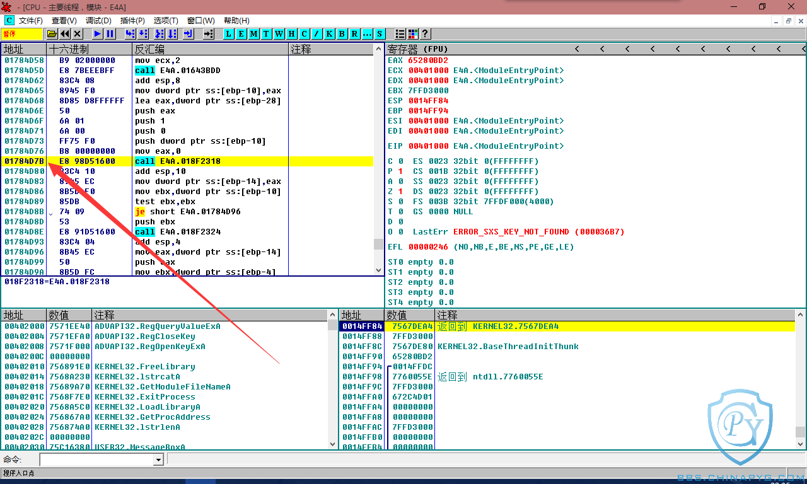Viewport: 807px width, 484px height.
Task: Select the row 'call E4A.01643BDD'
Action: (187, 71)
